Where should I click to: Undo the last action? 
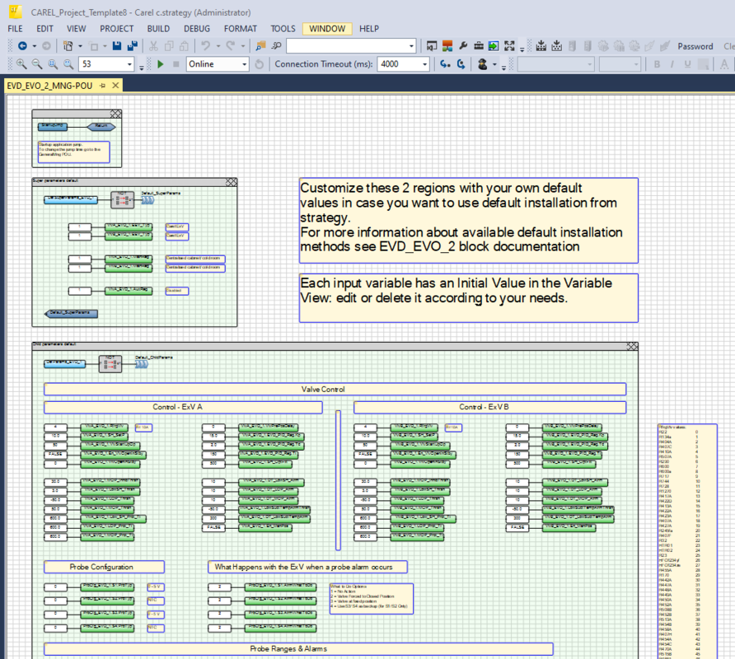click(x=205, y=46)
